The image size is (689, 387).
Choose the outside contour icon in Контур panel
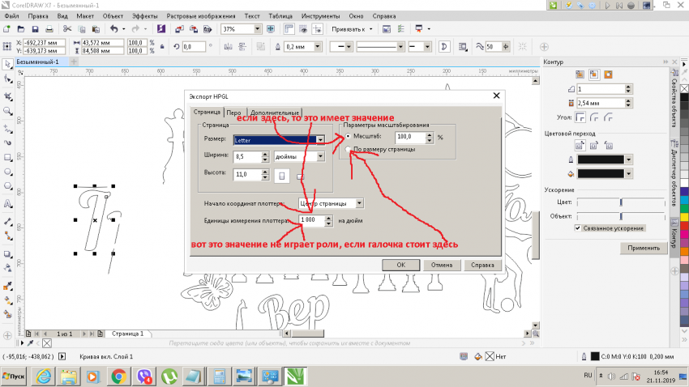pos(607,74)
